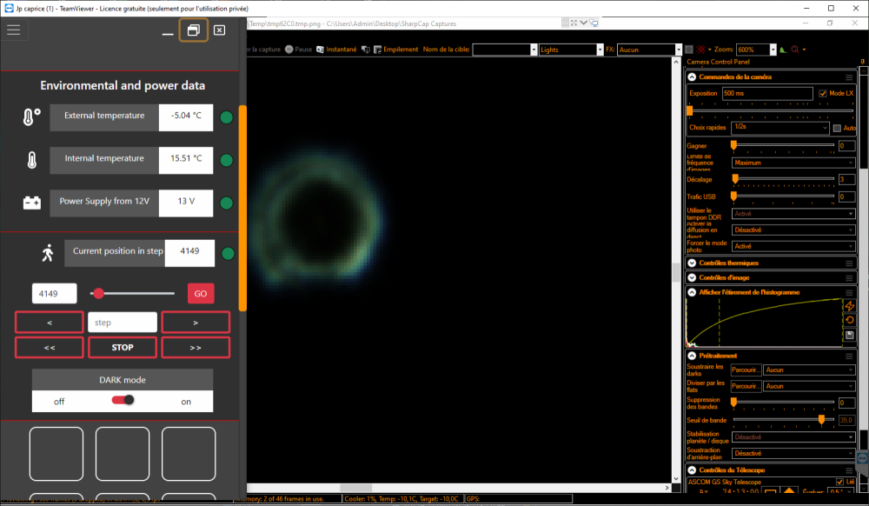Click the TeamViewer grid toolbar icon
869x506 pixels.
(565, 23)
